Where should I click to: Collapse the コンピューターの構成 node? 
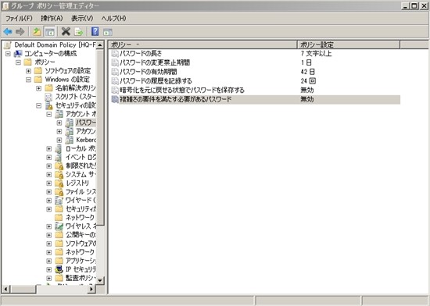pyautogui.click(x=8, y=53)
